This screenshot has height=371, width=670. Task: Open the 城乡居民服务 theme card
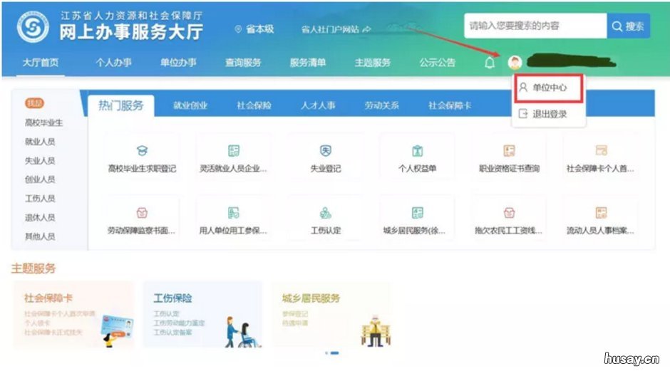331,314
